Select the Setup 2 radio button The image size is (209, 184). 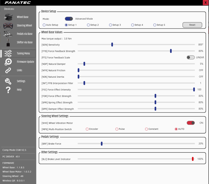tap(88, 25)
